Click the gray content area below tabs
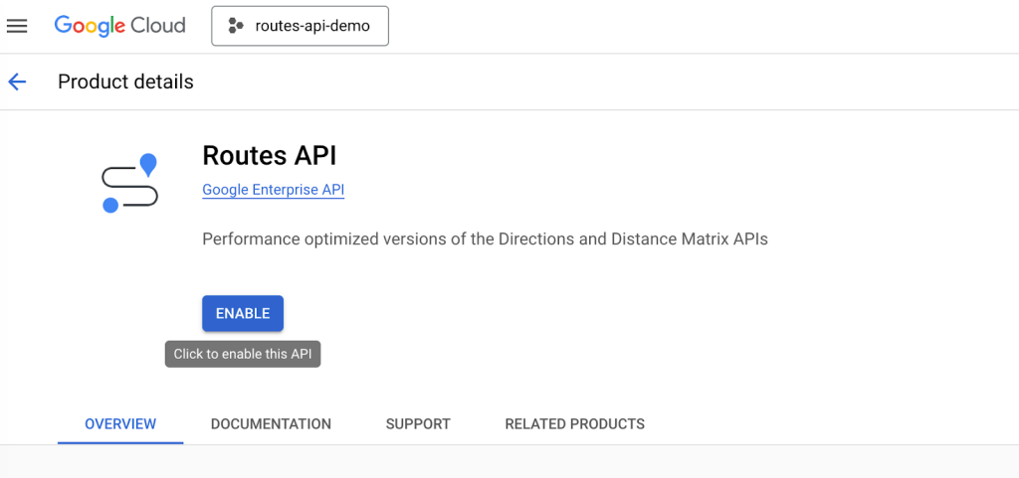Screen dimensions: 1019x478 pos(509,462)
